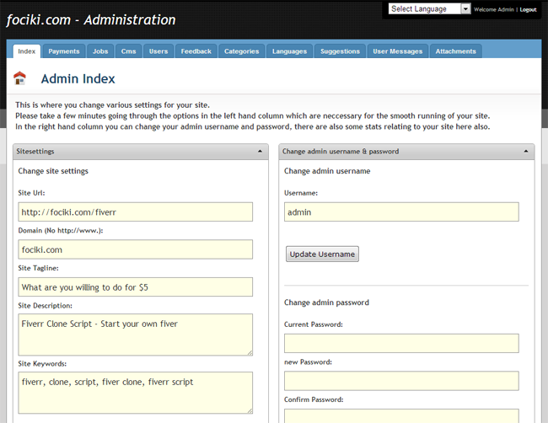The height and width of the screenshot is (423, 548).
Task: Open the Suggestions tab
Action: 340,51
